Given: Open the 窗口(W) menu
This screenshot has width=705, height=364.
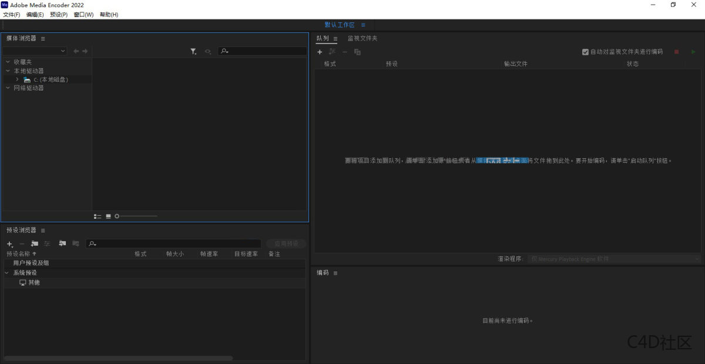Looking at the screenshot, I should (83, 14).
